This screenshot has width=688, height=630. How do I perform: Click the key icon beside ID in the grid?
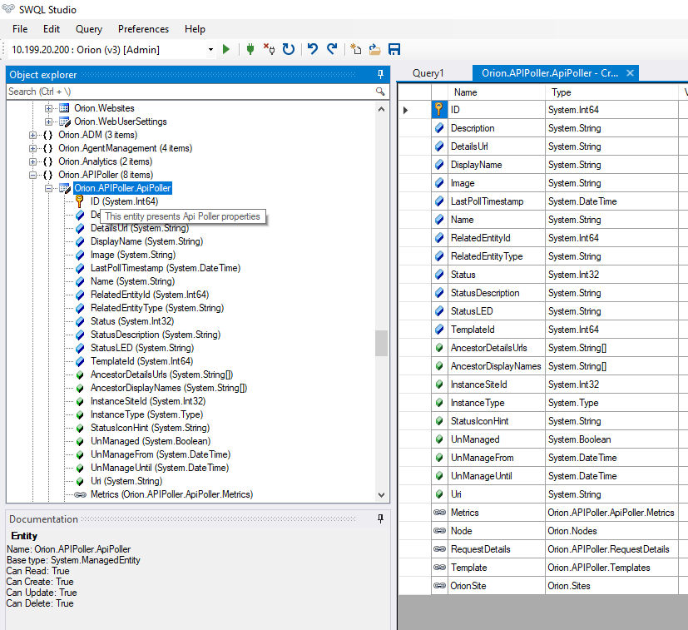pos(438,109)
